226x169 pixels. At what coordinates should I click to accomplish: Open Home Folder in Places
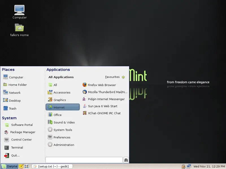(x=15, y=85)
